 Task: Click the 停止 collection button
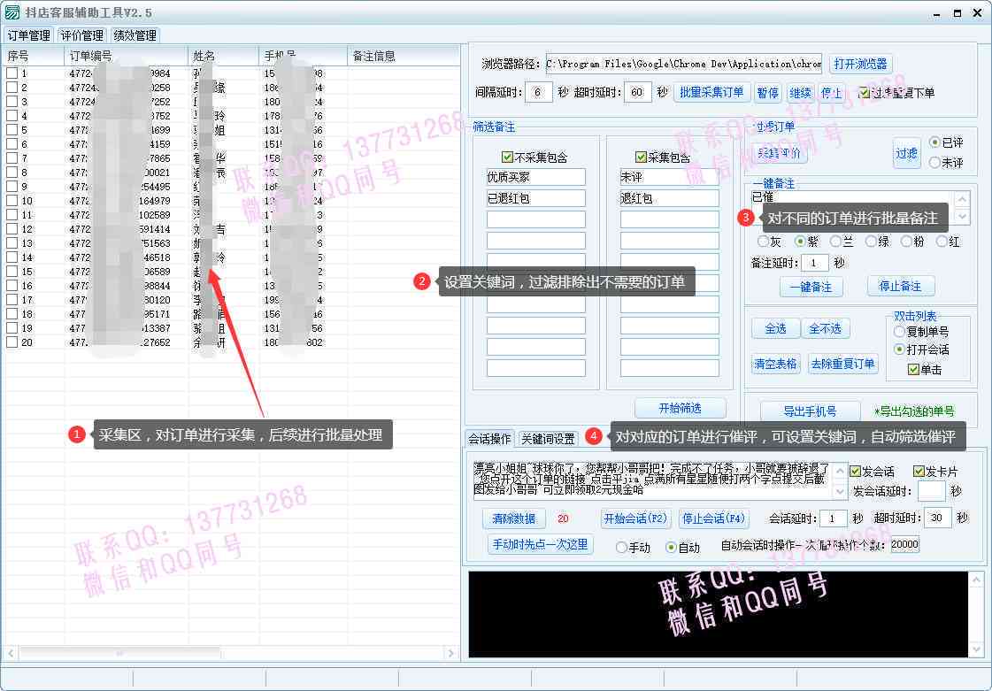coord(831,92)
